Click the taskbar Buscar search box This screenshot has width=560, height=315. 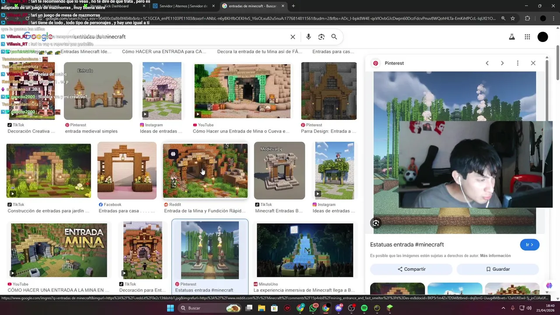(210, 308)
